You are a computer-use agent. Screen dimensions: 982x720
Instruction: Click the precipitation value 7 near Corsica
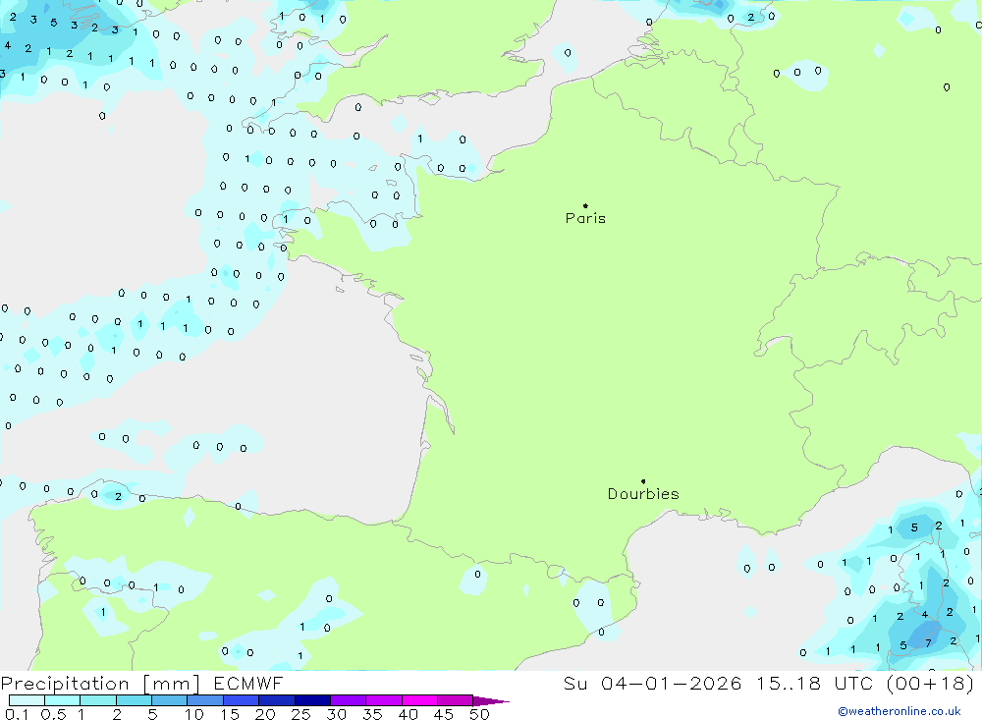pyautogui.click(x=928, y=643)
